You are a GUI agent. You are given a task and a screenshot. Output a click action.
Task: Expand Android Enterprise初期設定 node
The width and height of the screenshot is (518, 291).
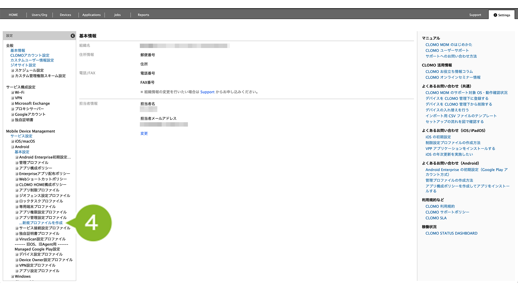tap(17, 157)
